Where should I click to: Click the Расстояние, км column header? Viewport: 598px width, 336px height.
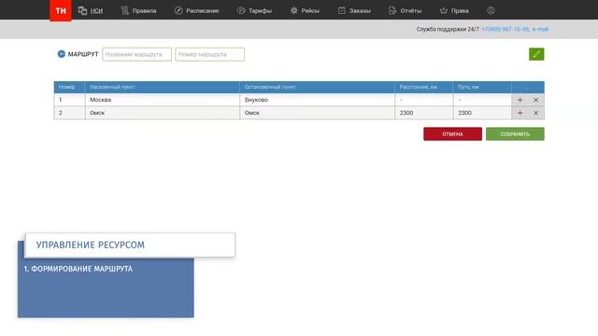(424, 87)
